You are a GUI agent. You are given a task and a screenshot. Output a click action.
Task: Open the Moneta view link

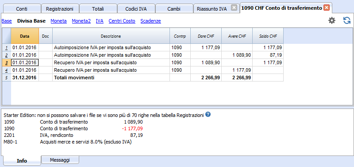point(58,21)
